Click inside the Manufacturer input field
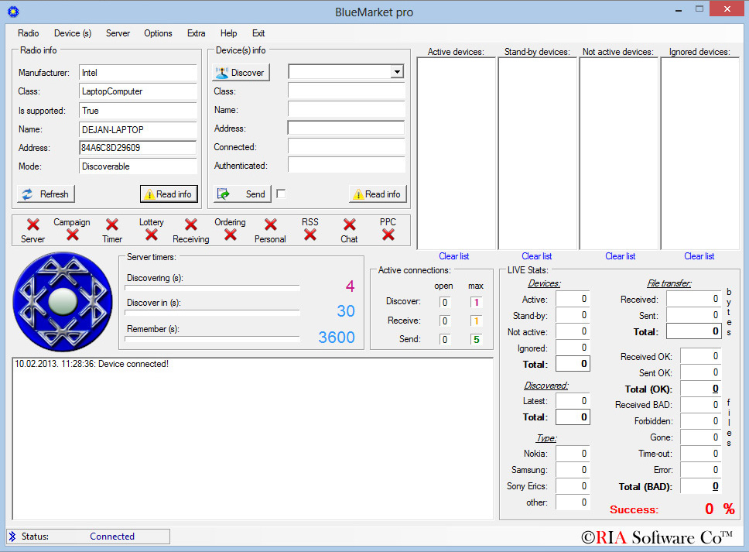This screenshot has height=552, width=749. [138, 73]
